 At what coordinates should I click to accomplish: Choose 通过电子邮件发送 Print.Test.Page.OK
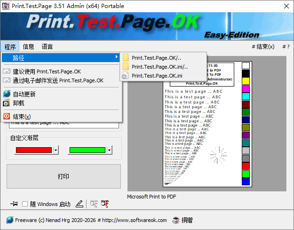coord(61,80)
